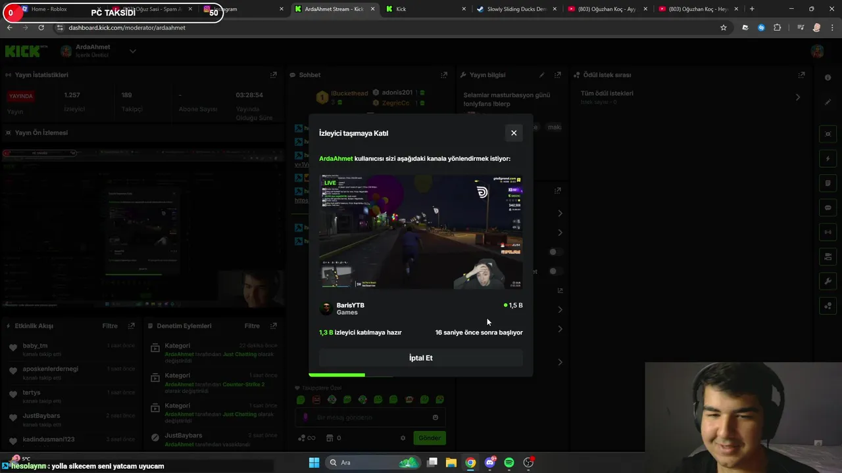Open chat settings gear icon
Viewport: 842px width, 473px height.
(403, 438)
